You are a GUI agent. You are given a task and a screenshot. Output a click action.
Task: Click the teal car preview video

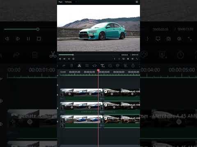98,28
